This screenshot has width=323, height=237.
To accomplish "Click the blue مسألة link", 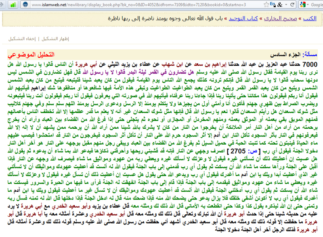I will coord(310,55).
